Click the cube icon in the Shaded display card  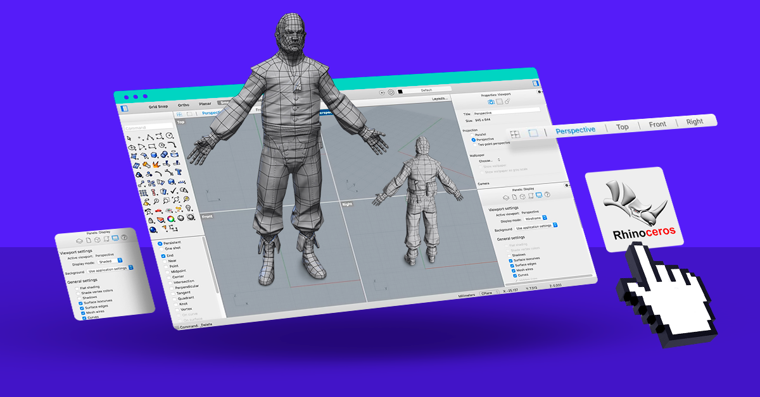(98, 240)
